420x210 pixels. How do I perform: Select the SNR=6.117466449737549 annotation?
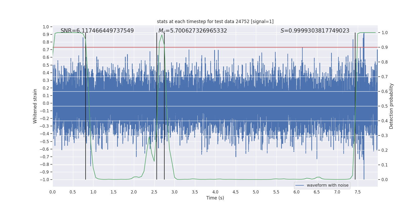(97, 31)
